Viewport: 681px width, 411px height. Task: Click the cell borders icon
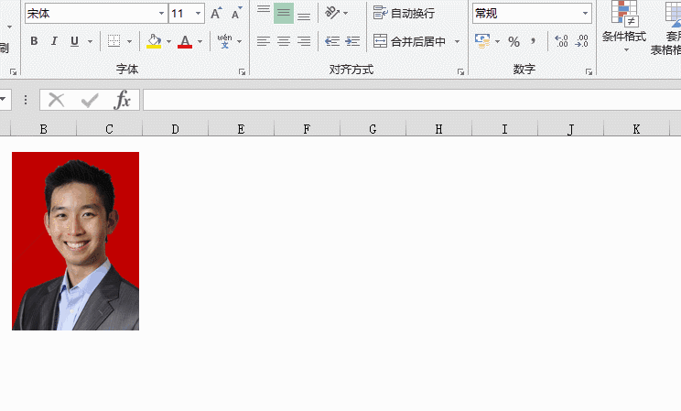tap(113, 41)
